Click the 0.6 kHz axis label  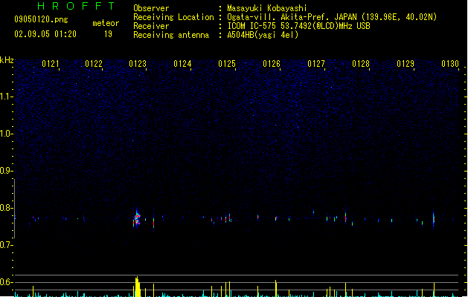(7, 282)
